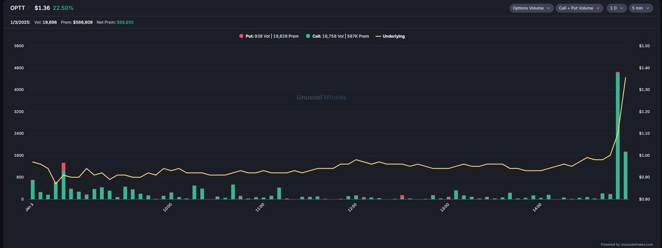Click the $1.00 price axis label
The width and height of the screenshot is (662, 248).
point(644,155)
